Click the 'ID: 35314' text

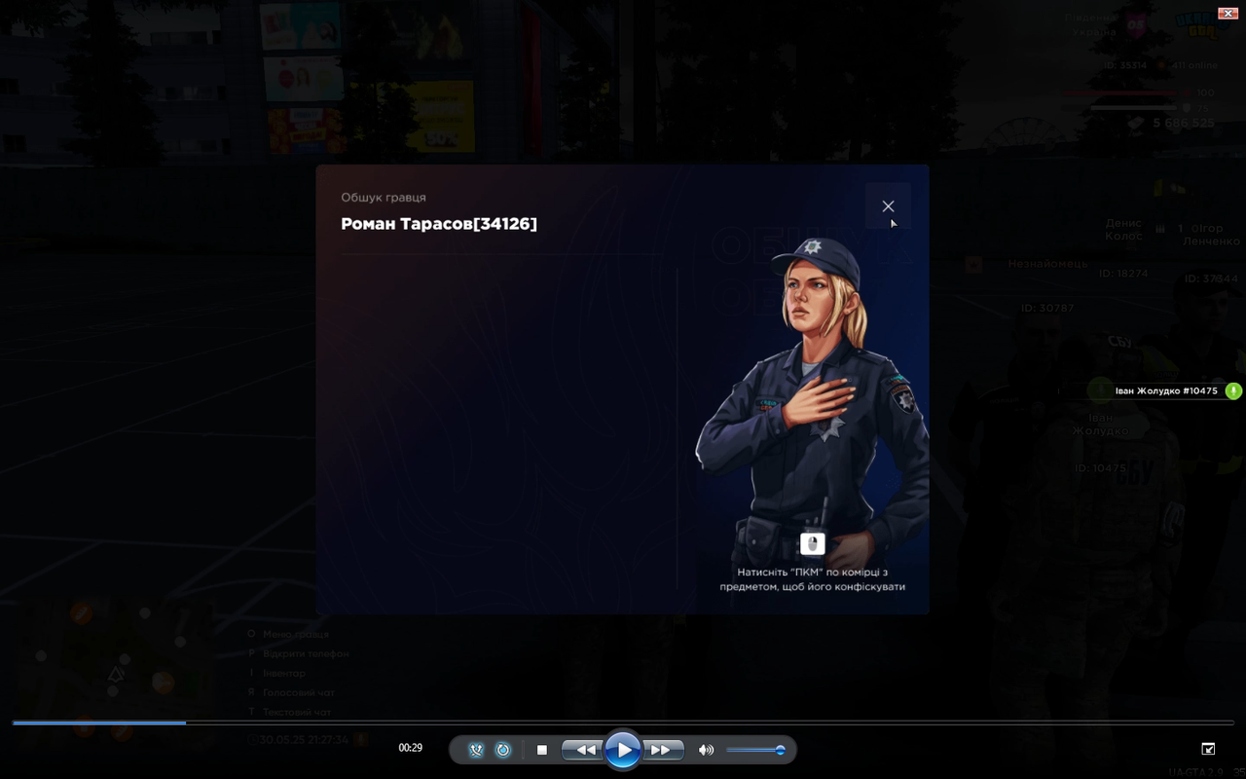pos(1125,65)
